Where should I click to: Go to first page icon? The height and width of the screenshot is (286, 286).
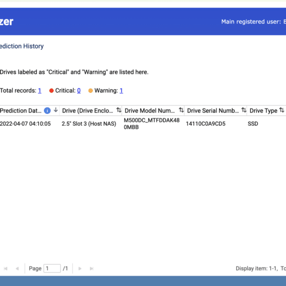pyautogui.click(x=6, y=268)
